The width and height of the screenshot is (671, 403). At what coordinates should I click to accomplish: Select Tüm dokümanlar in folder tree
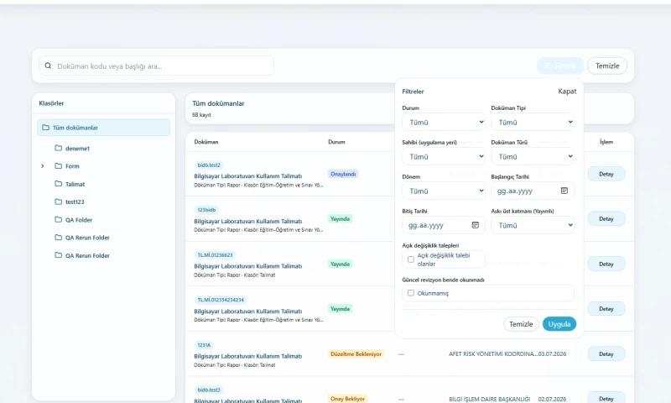point(103,128)
